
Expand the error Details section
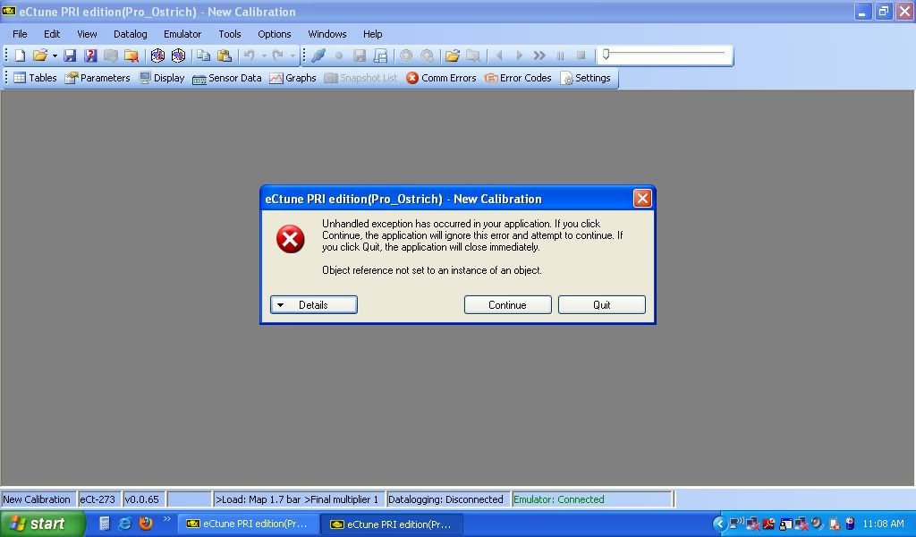click(314, 304)
